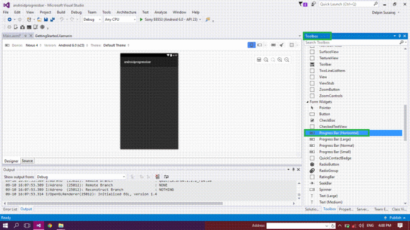The width and height of the screenshot is (410, 230).
Task: Switch to the Source tab
Action: click(27, 161)
